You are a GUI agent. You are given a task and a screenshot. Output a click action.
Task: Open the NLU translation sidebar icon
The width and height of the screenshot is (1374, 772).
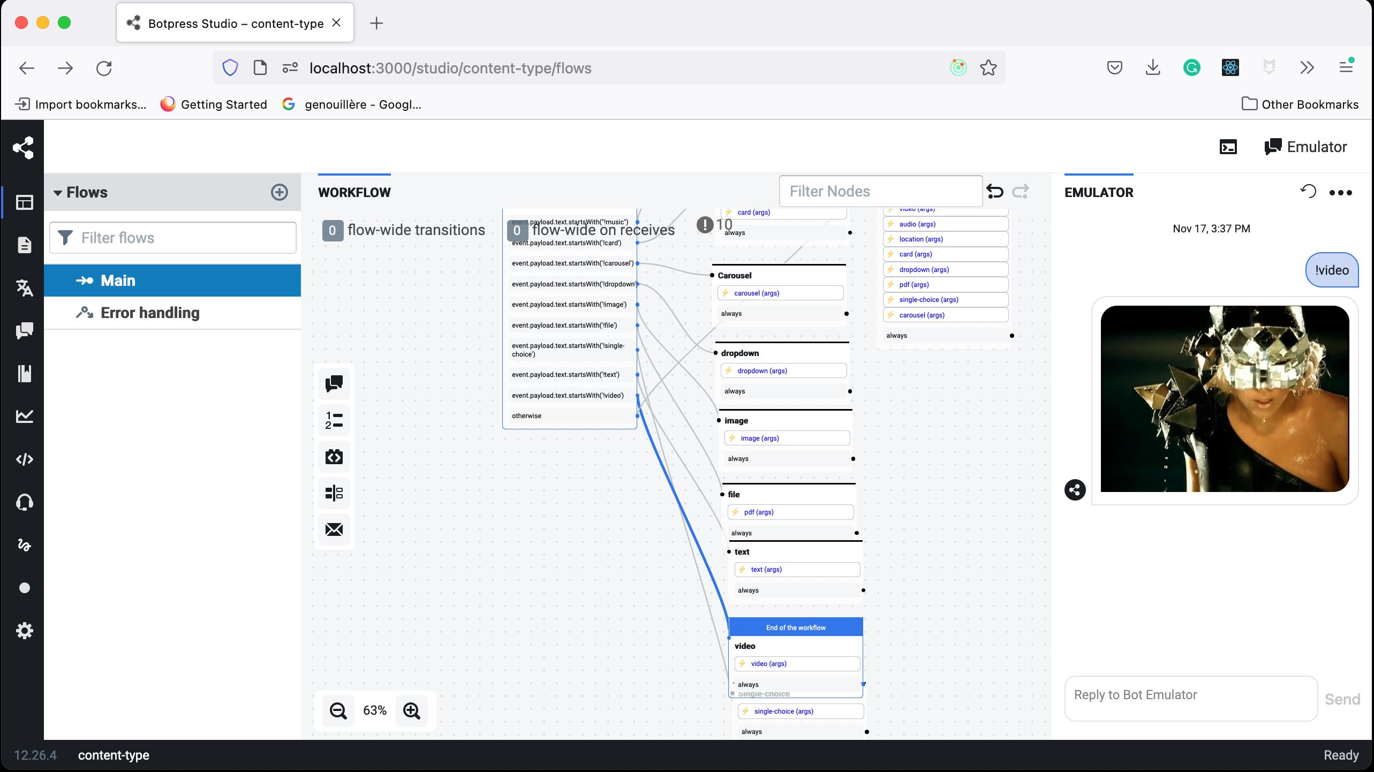tap(25, 288)
